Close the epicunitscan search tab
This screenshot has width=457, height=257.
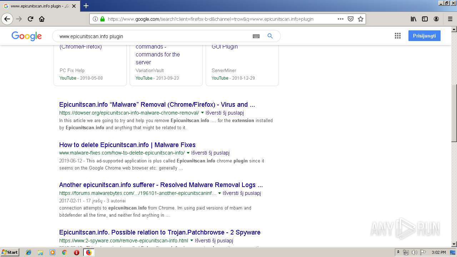pos(74,6)
